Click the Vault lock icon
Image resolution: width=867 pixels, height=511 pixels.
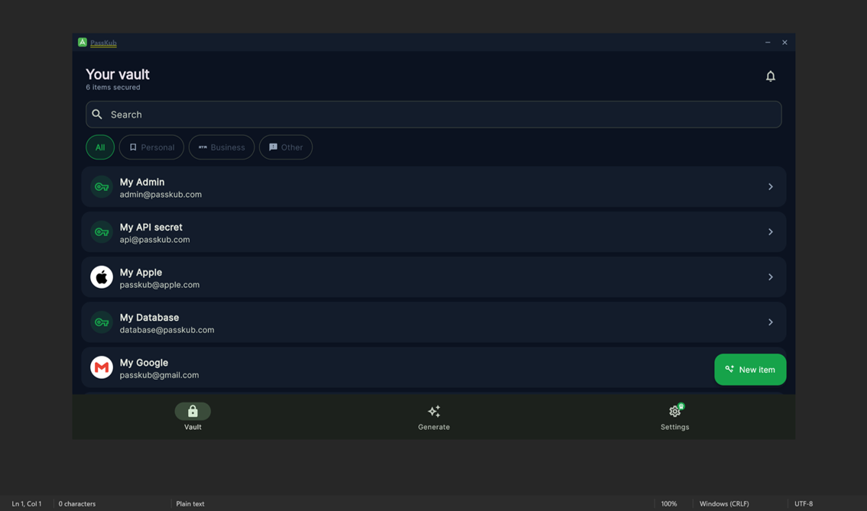click(193, 411)
